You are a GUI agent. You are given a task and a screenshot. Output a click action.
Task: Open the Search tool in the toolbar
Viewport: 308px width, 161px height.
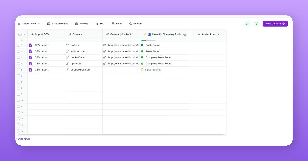[x=135, y=23]
